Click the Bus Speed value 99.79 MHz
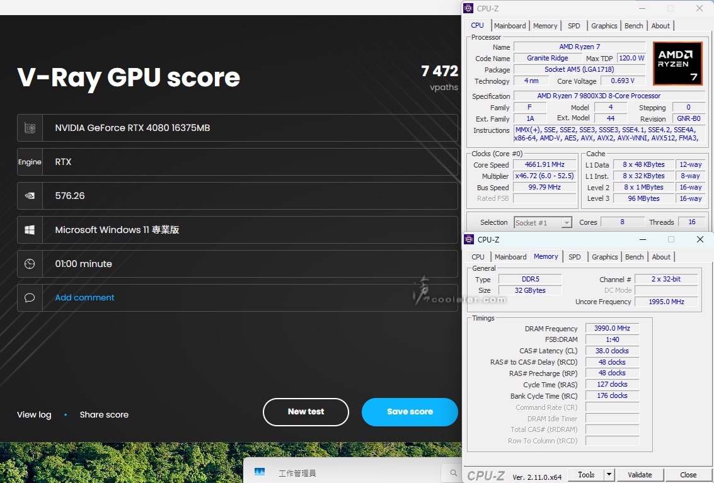 coord(544,188)
